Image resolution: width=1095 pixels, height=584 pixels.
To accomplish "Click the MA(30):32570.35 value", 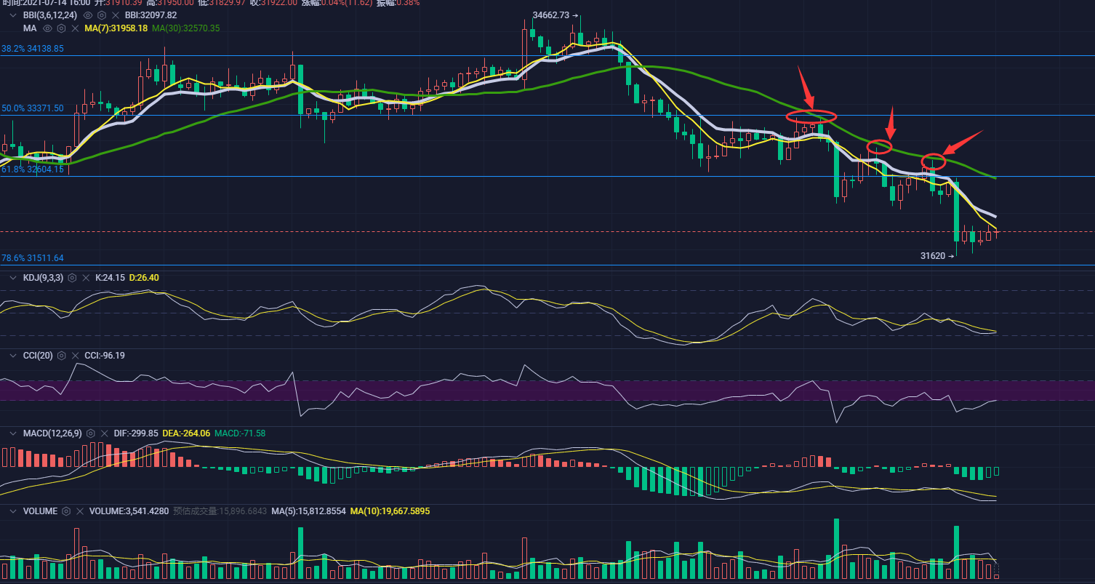I will [x=186, y=28].
